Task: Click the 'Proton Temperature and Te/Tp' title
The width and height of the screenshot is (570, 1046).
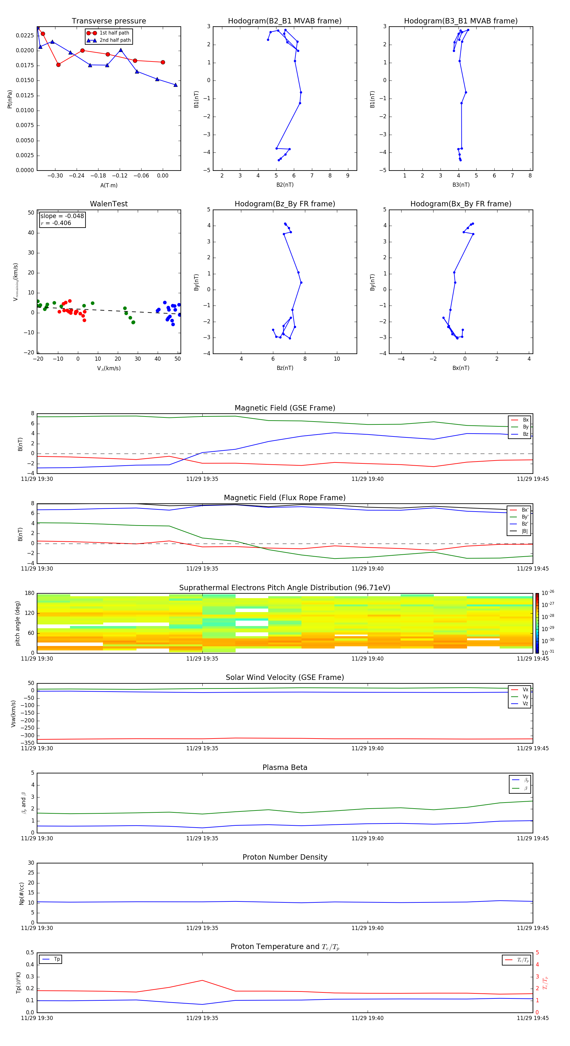Action: click(x=285, y=947)
